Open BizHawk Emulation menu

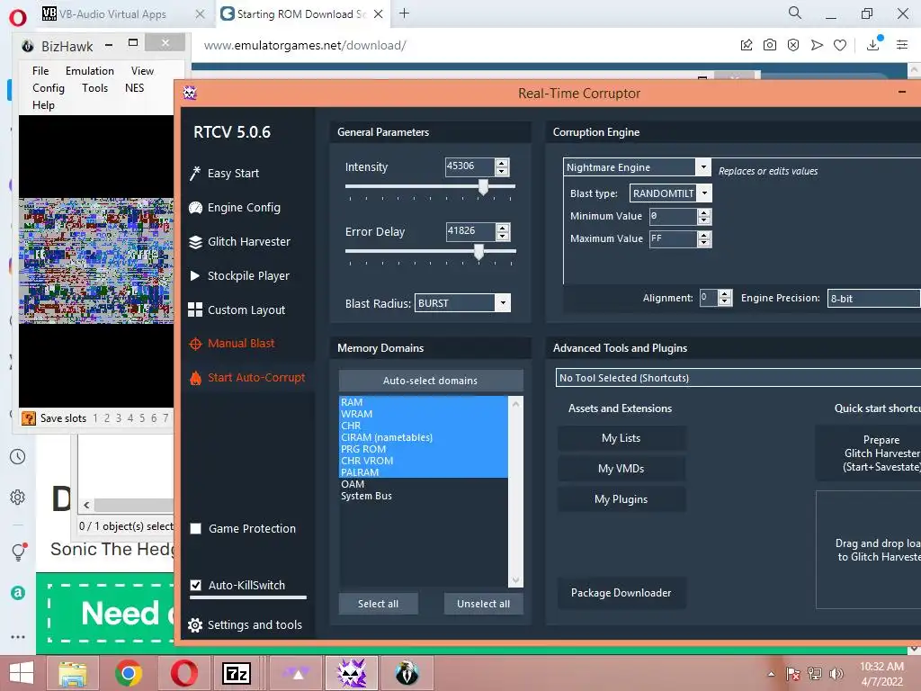[x=90, y=71]
